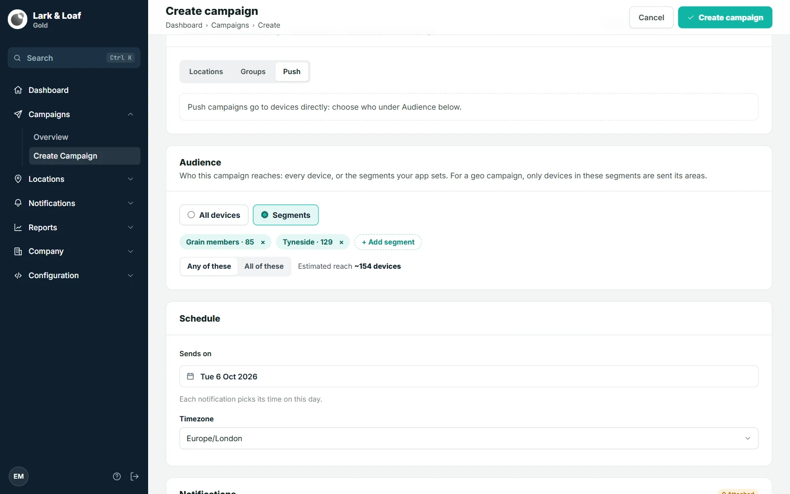Switch to the Push tab
Screen dimensions: 790x494
(x=292, y=72)
